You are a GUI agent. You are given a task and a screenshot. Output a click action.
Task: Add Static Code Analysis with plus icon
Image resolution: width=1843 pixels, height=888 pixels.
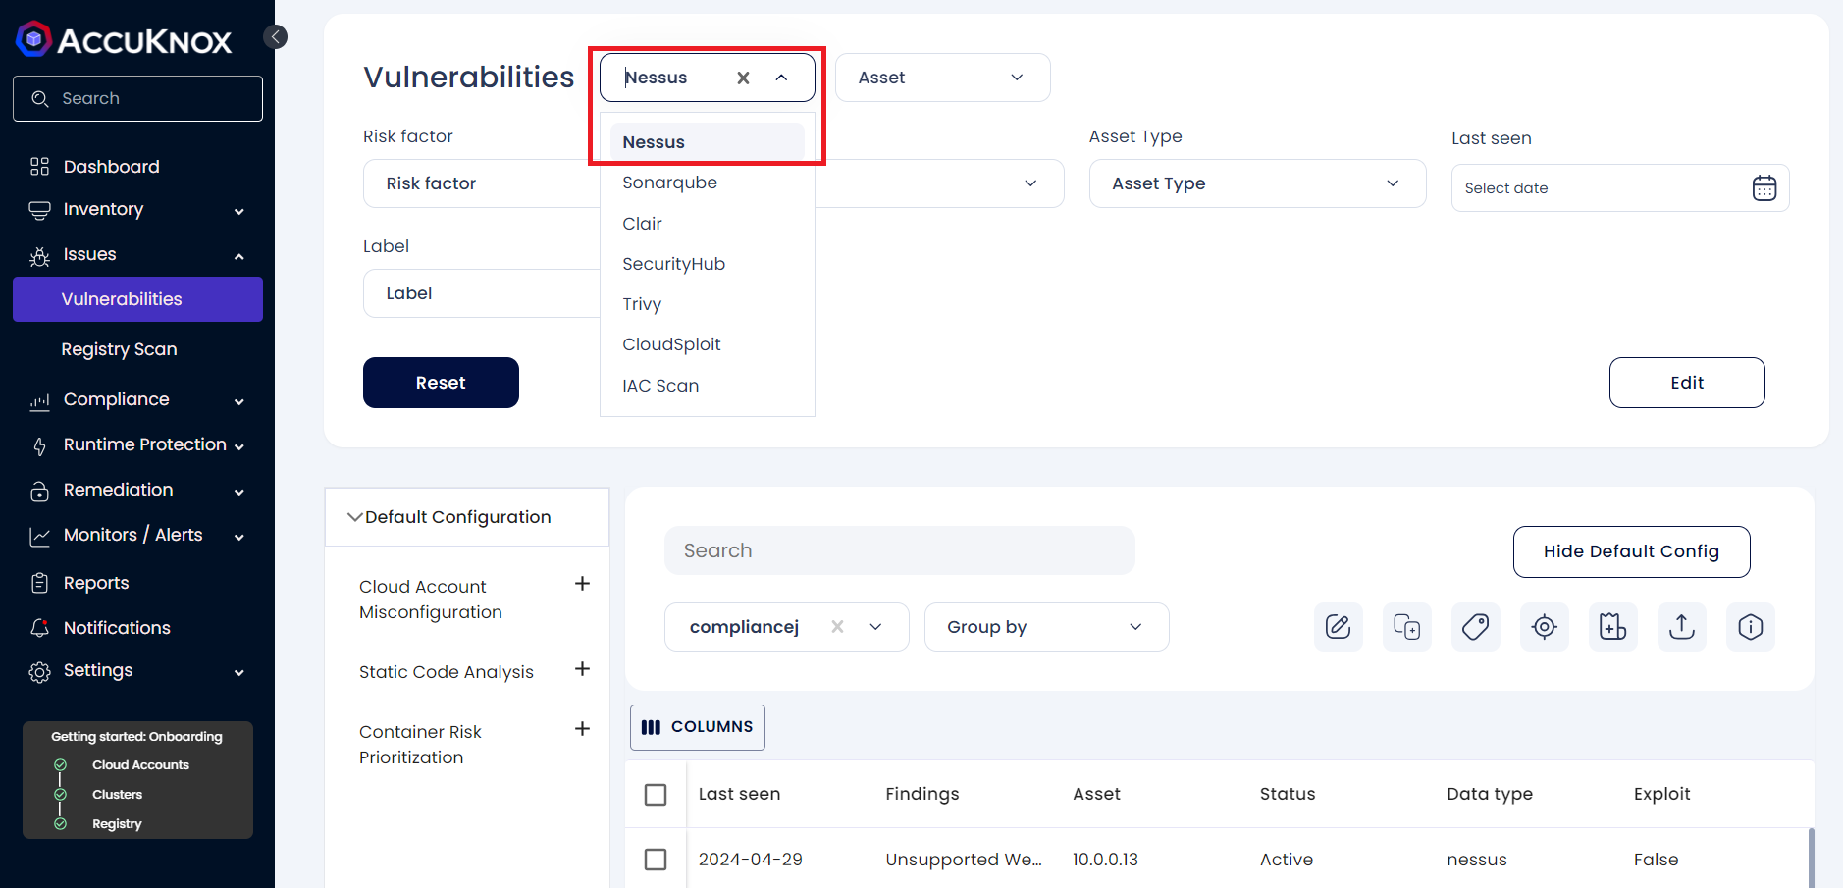(582, 669)
